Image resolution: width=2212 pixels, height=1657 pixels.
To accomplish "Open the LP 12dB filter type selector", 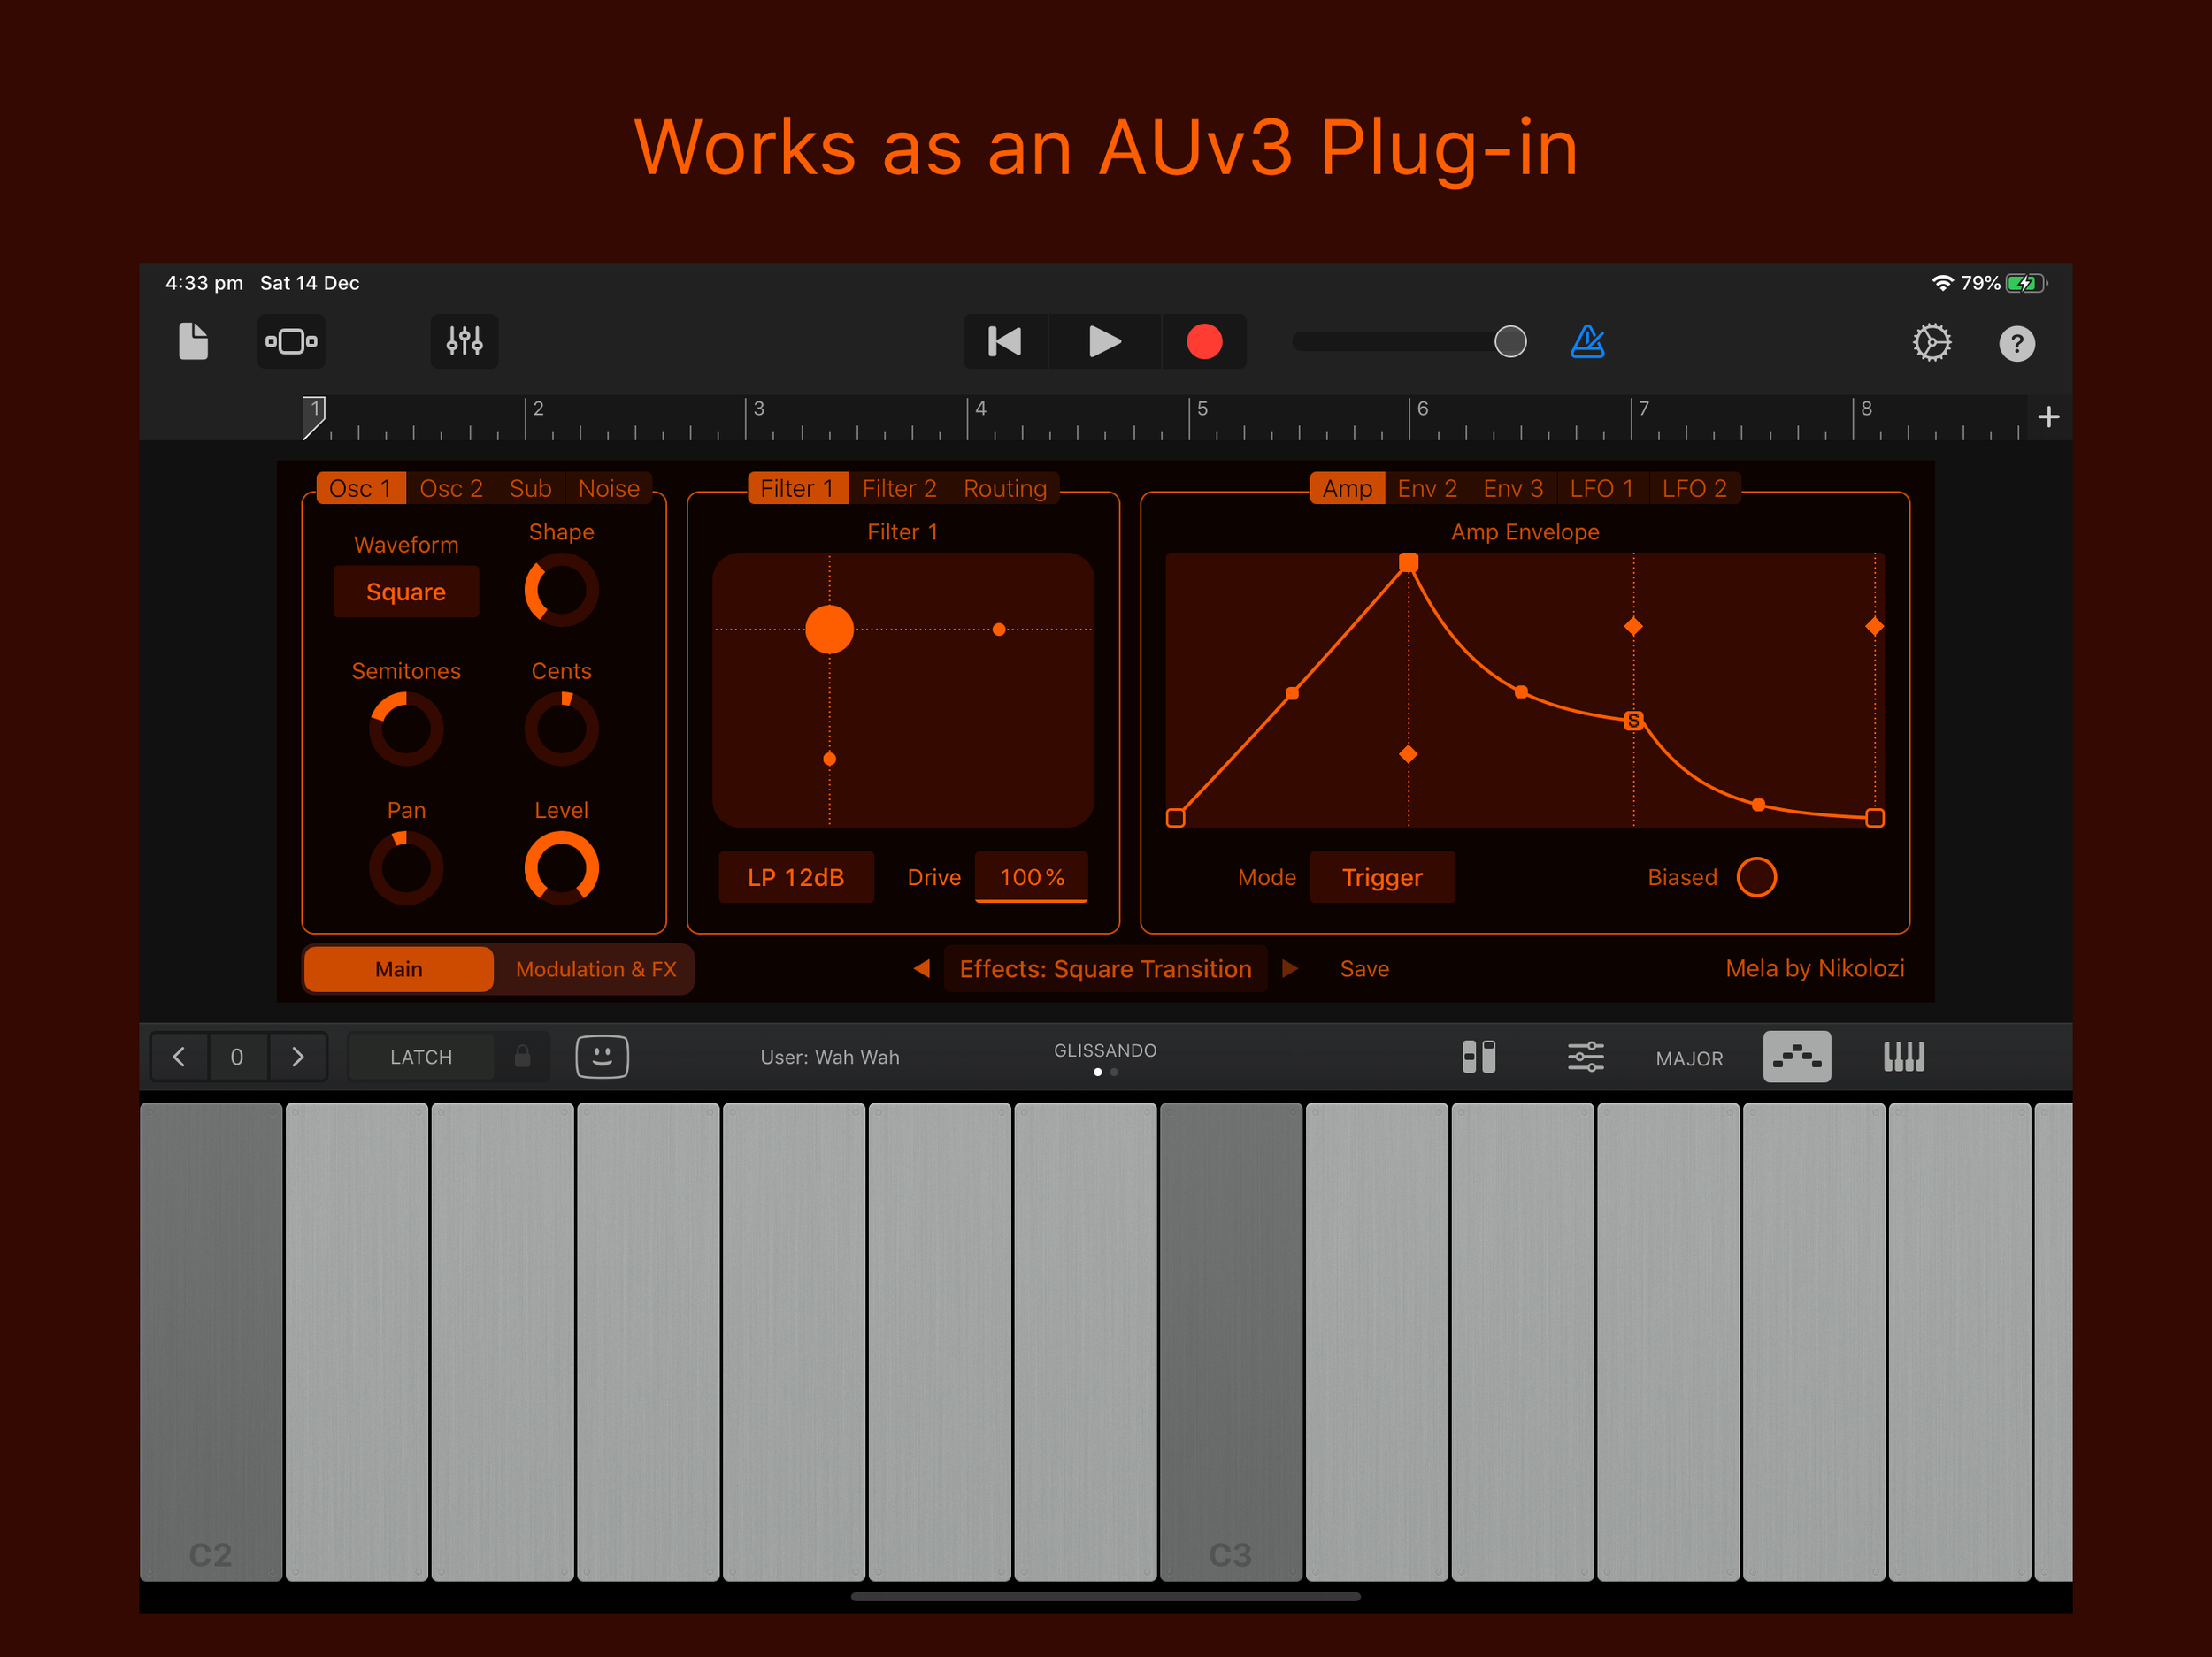I will click(796, 876).
